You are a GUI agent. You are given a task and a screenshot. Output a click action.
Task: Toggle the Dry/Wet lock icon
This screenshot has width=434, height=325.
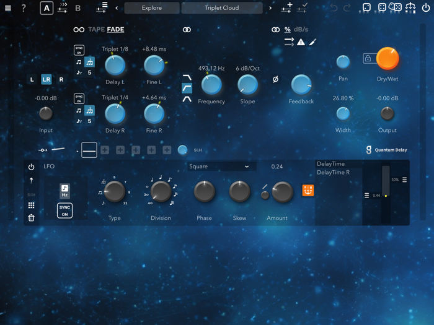pos(368,58)
